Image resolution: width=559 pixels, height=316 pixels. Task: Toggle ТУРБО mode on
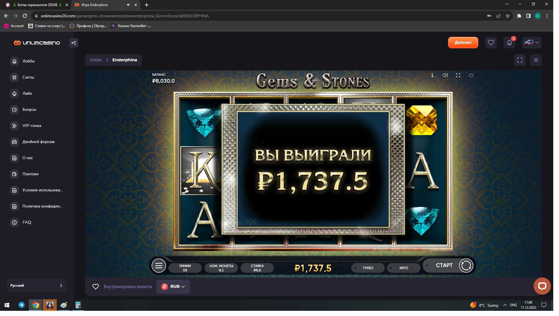click(368, 268)
